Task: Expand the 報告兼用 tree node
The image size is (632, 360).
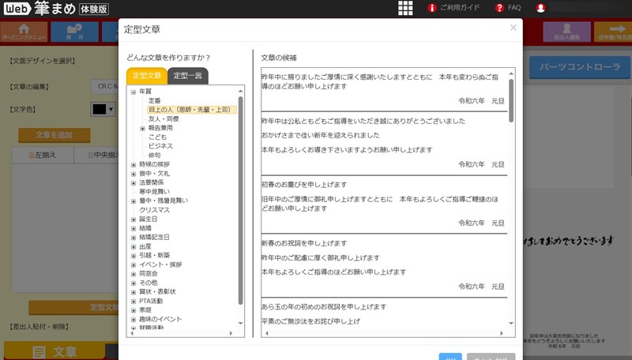Action: (142, 129)
